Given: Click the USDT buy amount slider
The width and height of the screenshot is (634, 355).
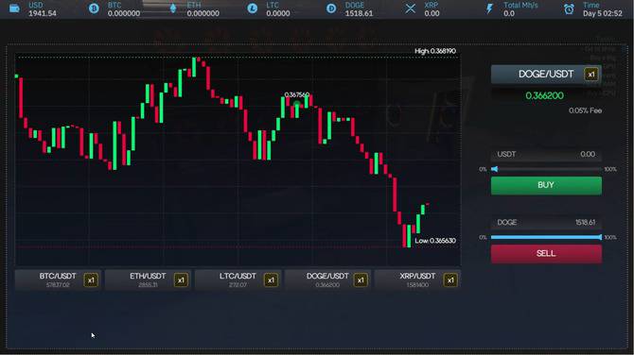Looking at the screenshot, I should 546,169.
